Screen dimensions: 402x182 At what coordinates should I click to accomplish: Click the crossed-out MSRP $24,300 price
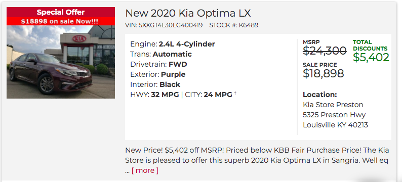click(x=325, y=51)
